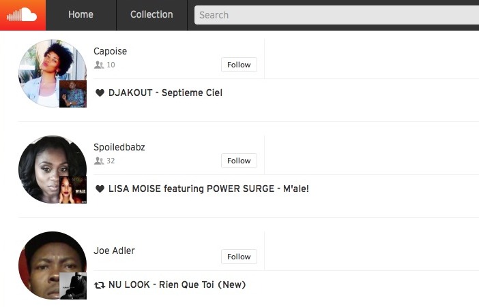Viewport: 479px width, 307px height.
Task: Open Spoiledbabz's profile name link
Action: pos(119,147)
